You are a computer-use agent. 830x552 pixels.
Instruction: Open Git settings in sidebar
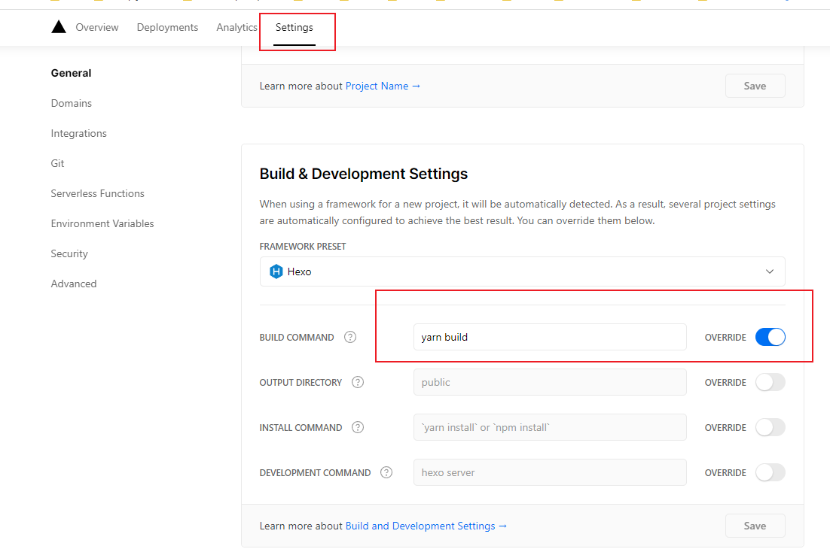click(57, 163)
